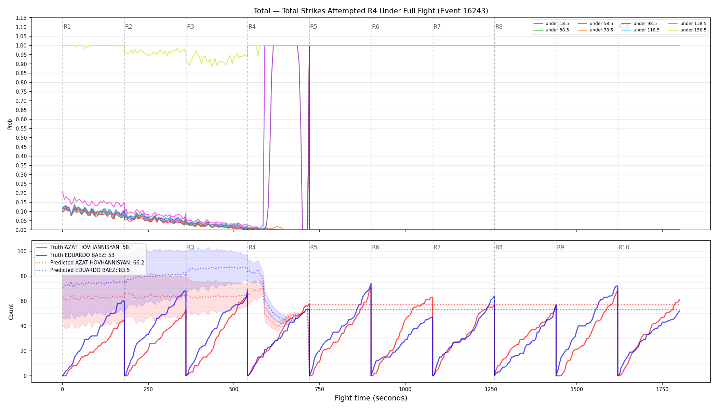
Task: Click the 'Prob' y-axis label
Action: pos(10,124)
